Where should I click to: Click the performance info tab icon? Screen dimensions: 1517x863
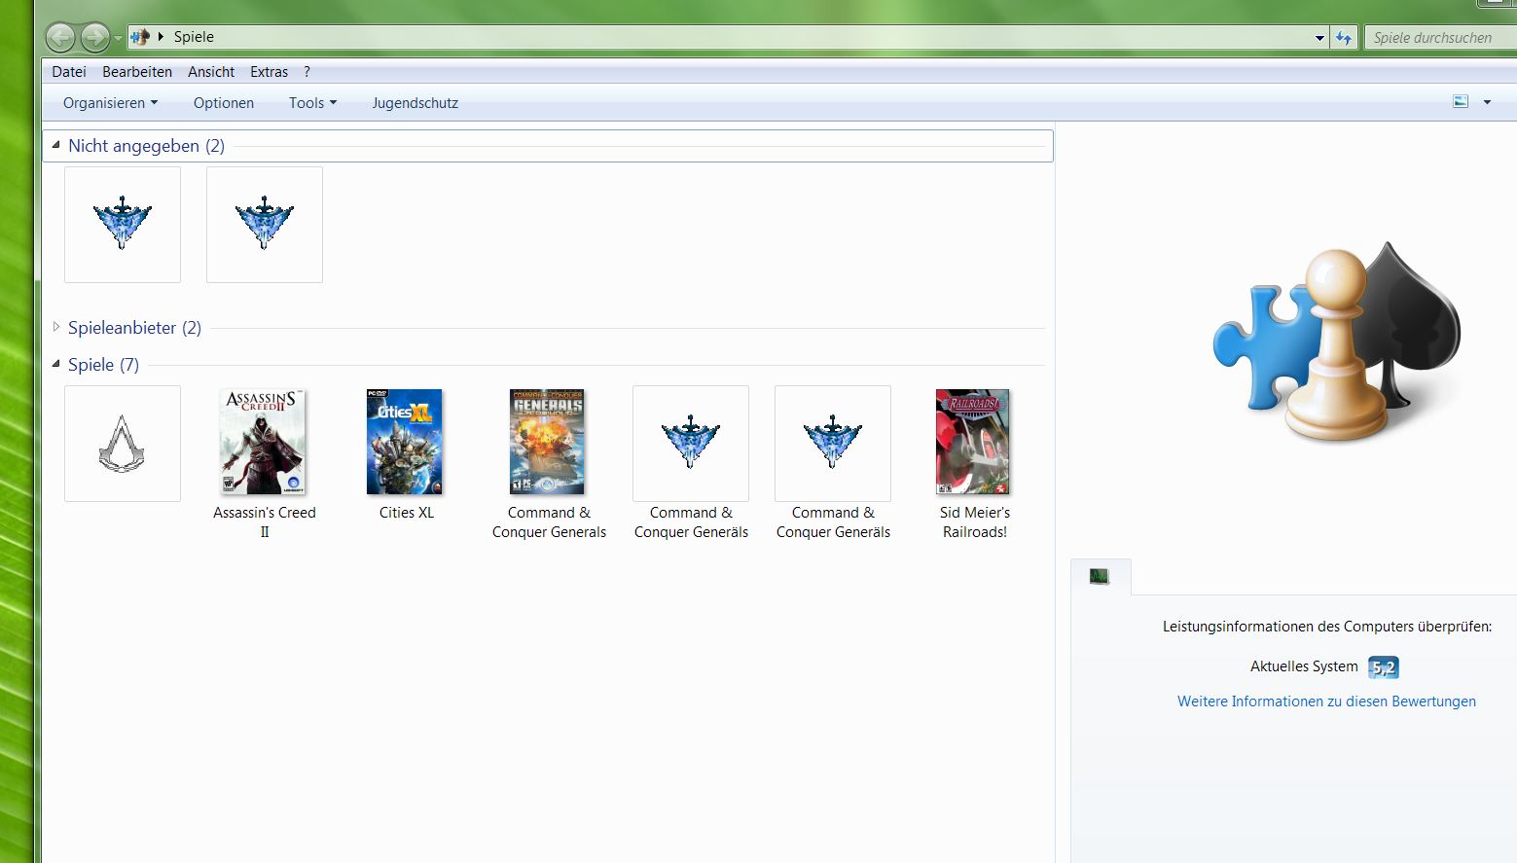(1100, 576)
